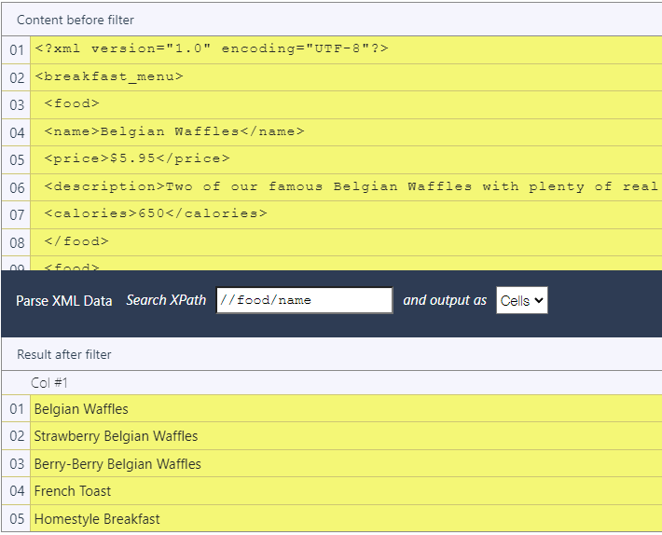Click the price $5.95 source line
Viewport: 662px width, 535px height.
[x=137, y=159]
